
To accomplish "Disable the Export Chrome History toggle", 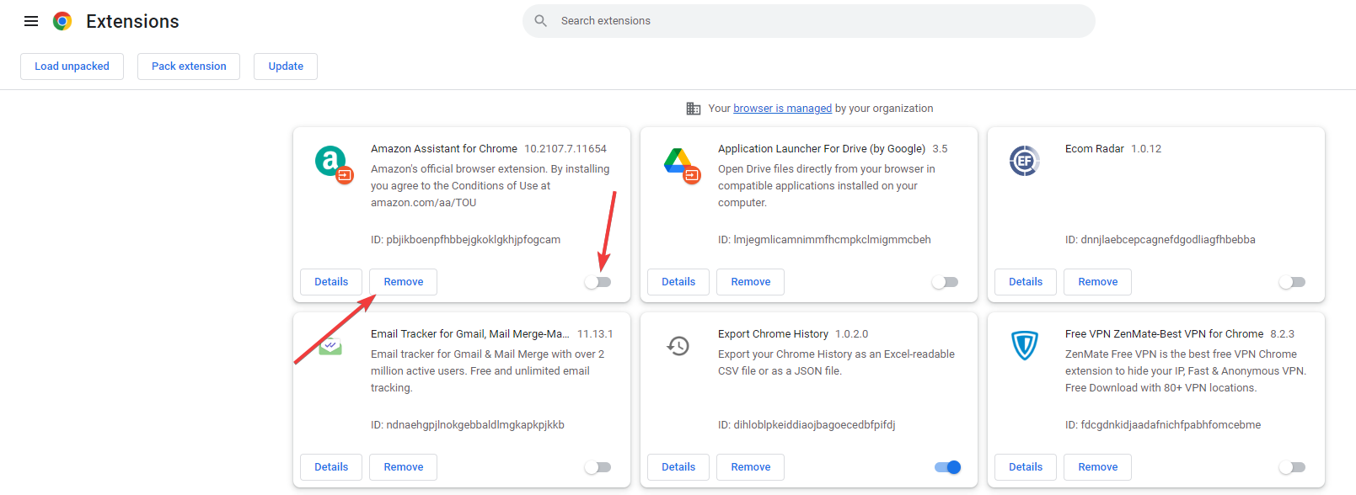I will pyautogui.click(x=948, y=467).
